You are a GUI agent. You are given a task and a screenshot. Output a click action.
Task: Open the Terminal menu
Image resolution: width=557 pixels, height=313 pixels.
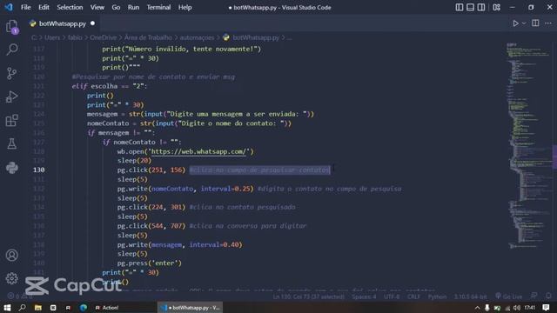158,7
